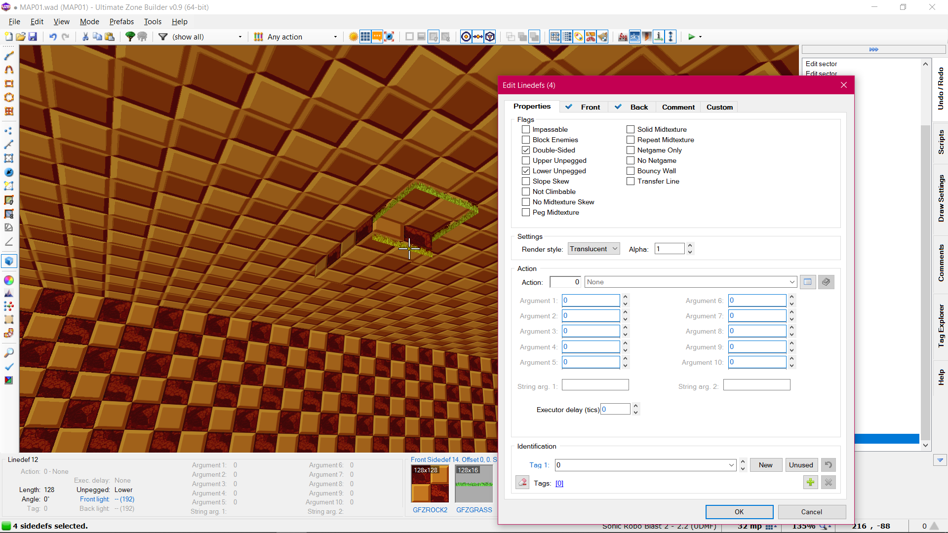The width and height of the screenshot is (948, 533).
Task: Click the Save map floppy disk icon
Action: point(33,37)
